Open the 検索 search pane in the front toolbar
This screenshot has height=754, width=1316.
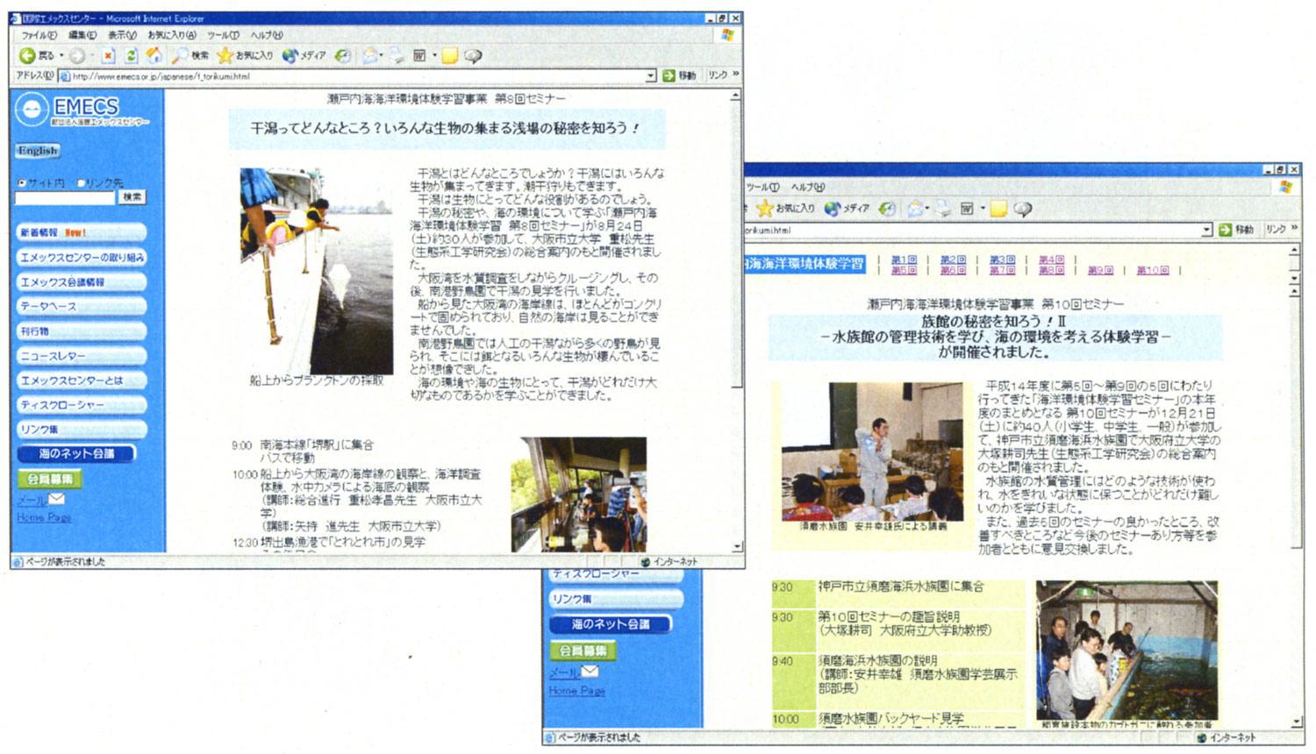(190, 56)
